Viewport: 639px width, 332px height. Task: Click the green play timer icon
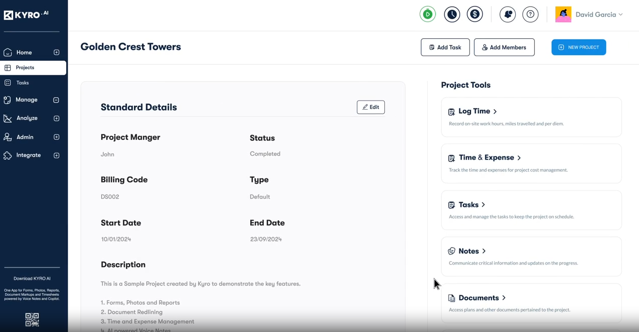click(x=428, y=14)
